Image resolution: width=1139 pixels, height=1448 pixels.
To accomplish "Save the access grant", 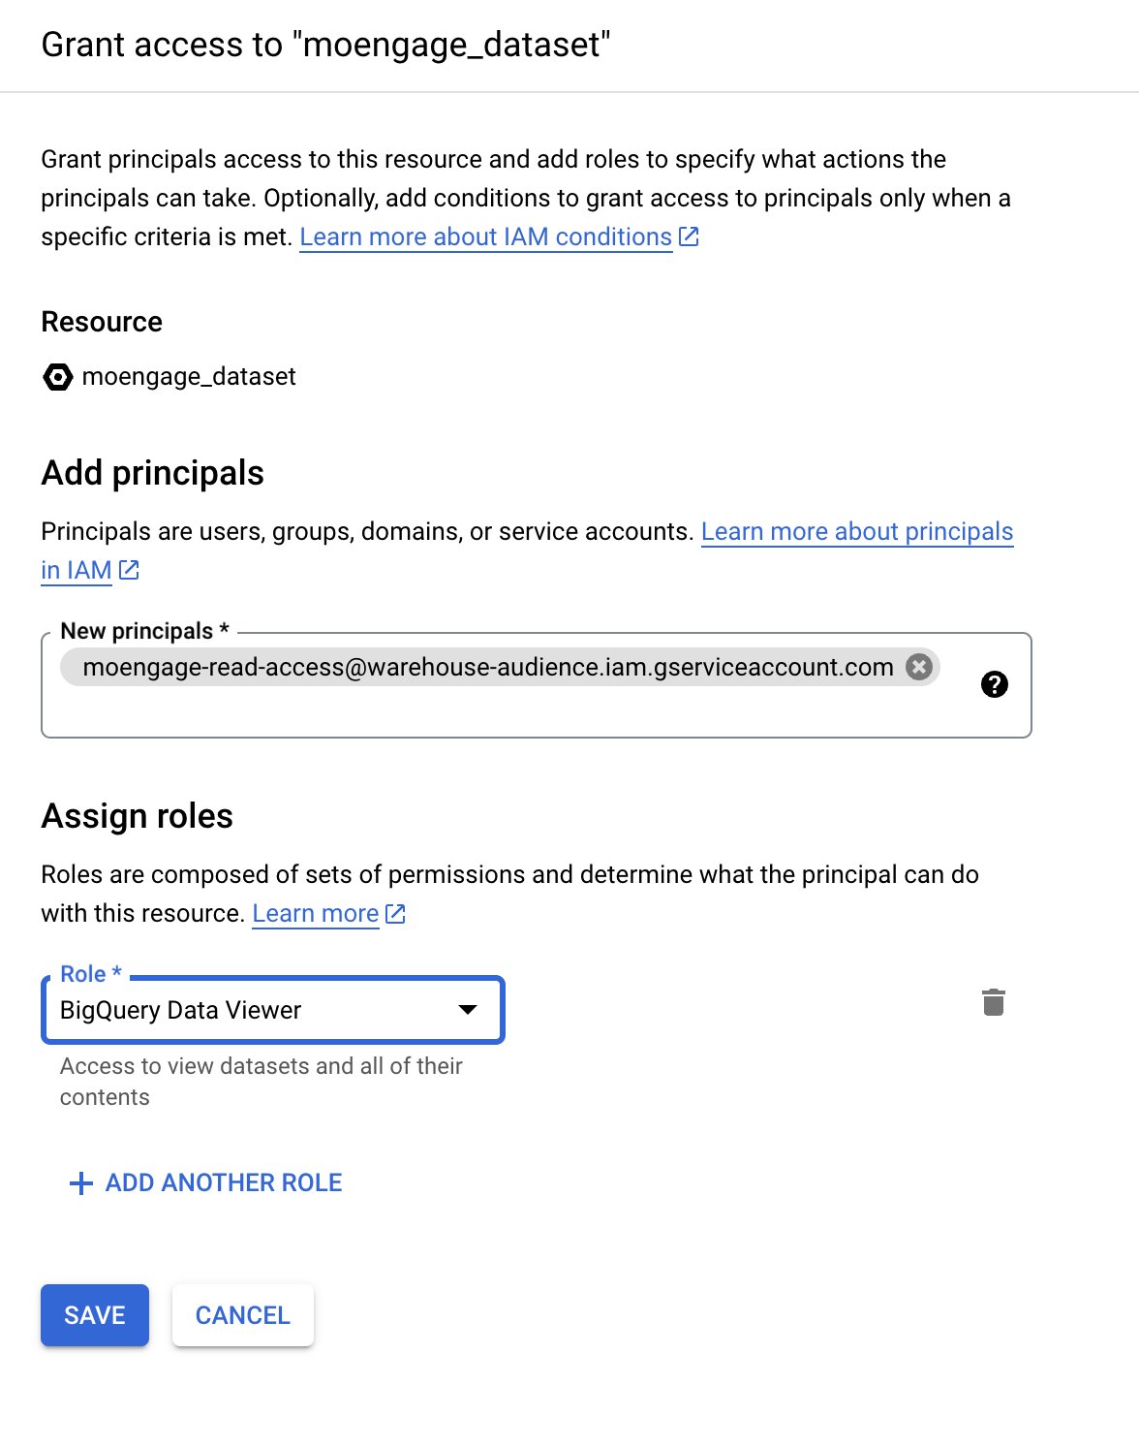I will click(x=95, y=1315).
